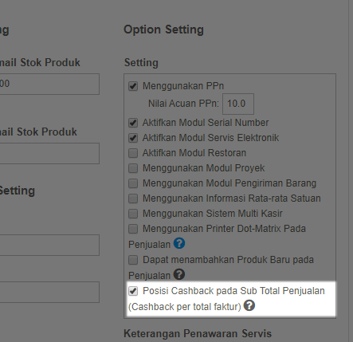The height and width of the screenshot is (342, 353).
Task: Click help icon beside Produk Baru Penjualan
Action: point(179,274)
